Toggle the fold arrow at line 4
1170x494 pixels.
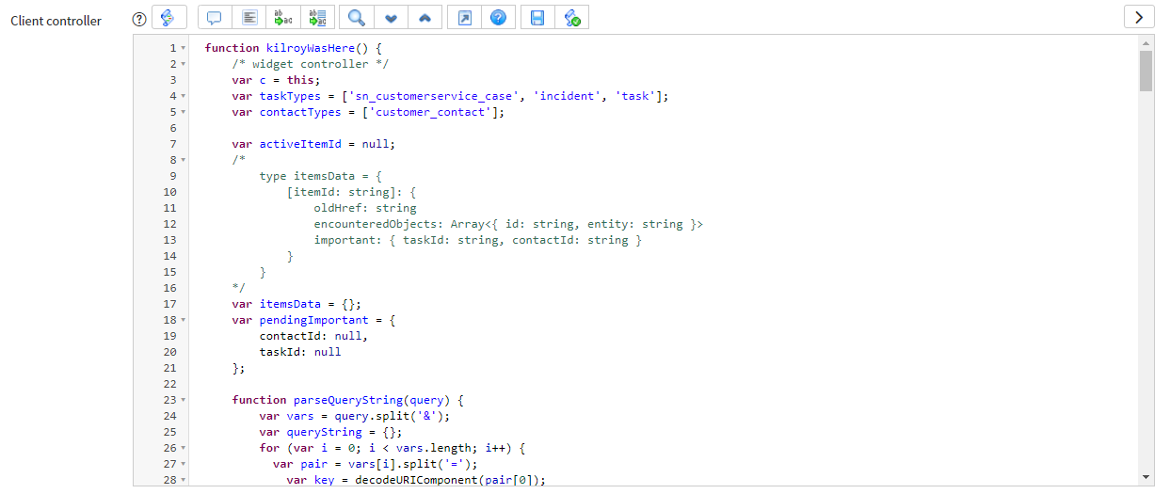[184, 96]
